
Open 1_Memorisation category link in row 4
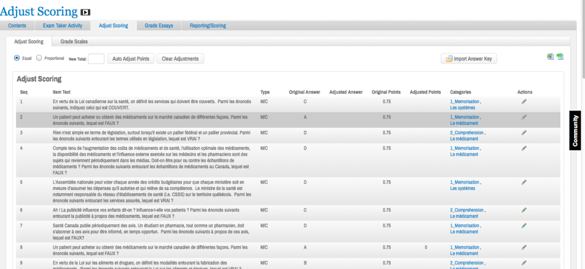pos(465,148)
